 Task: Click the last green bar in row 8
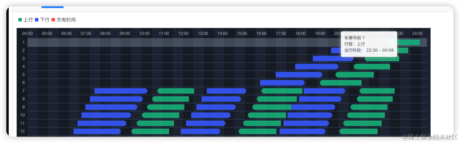point(375,99)
